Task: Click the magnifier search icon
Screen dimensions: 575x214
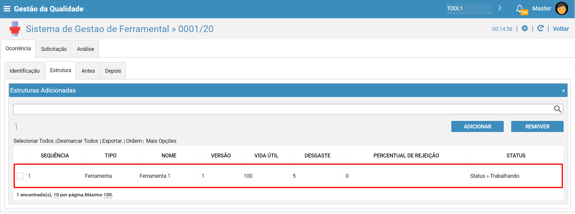Action: [557, 109]
